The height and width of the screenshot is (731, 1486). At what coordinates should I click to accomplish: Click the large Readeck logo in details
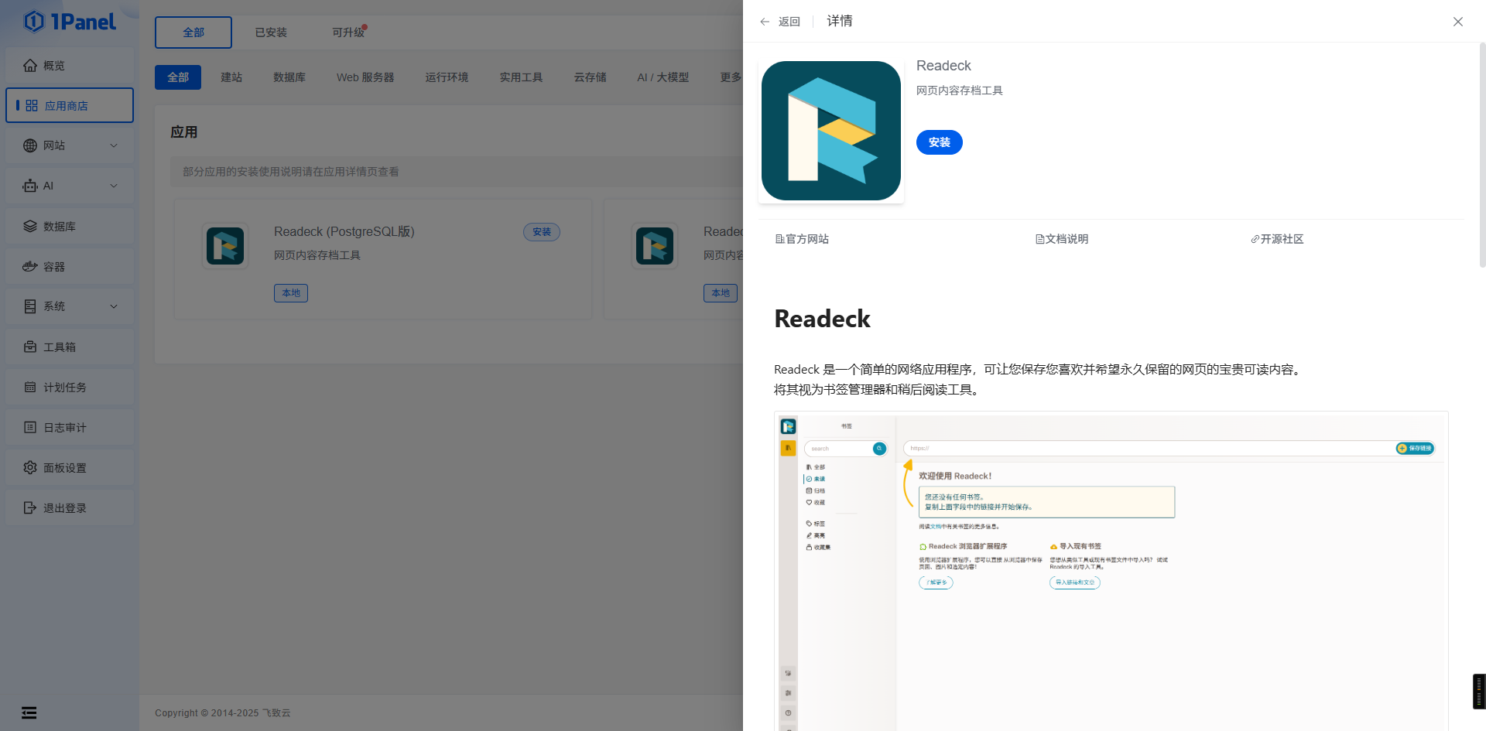click(x=831, y=131)
